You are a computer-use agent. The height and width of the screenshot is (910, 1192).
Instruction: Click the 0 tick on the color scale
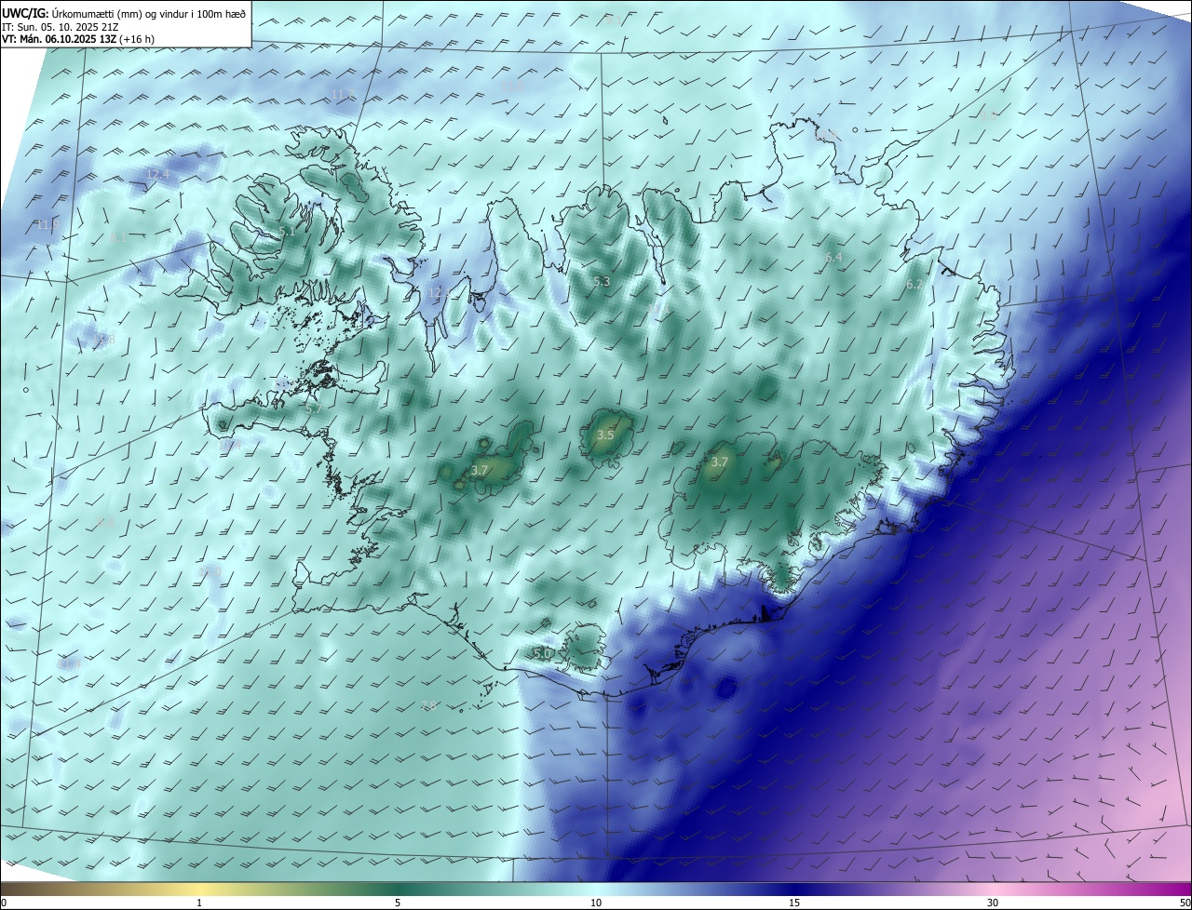click(x=4, y=903)
